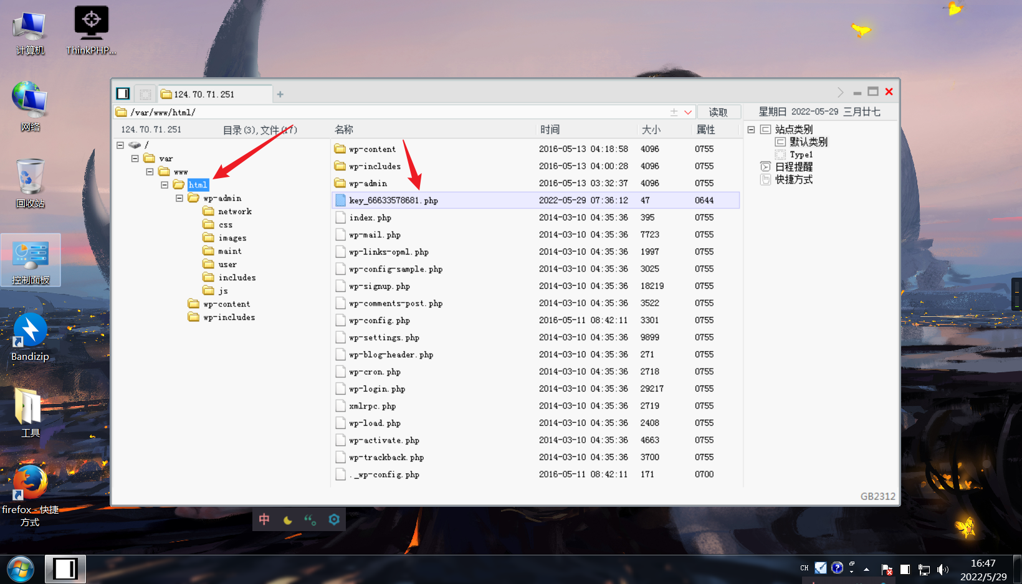Select the 网络 desktop icon

click(x=30, y=107)
